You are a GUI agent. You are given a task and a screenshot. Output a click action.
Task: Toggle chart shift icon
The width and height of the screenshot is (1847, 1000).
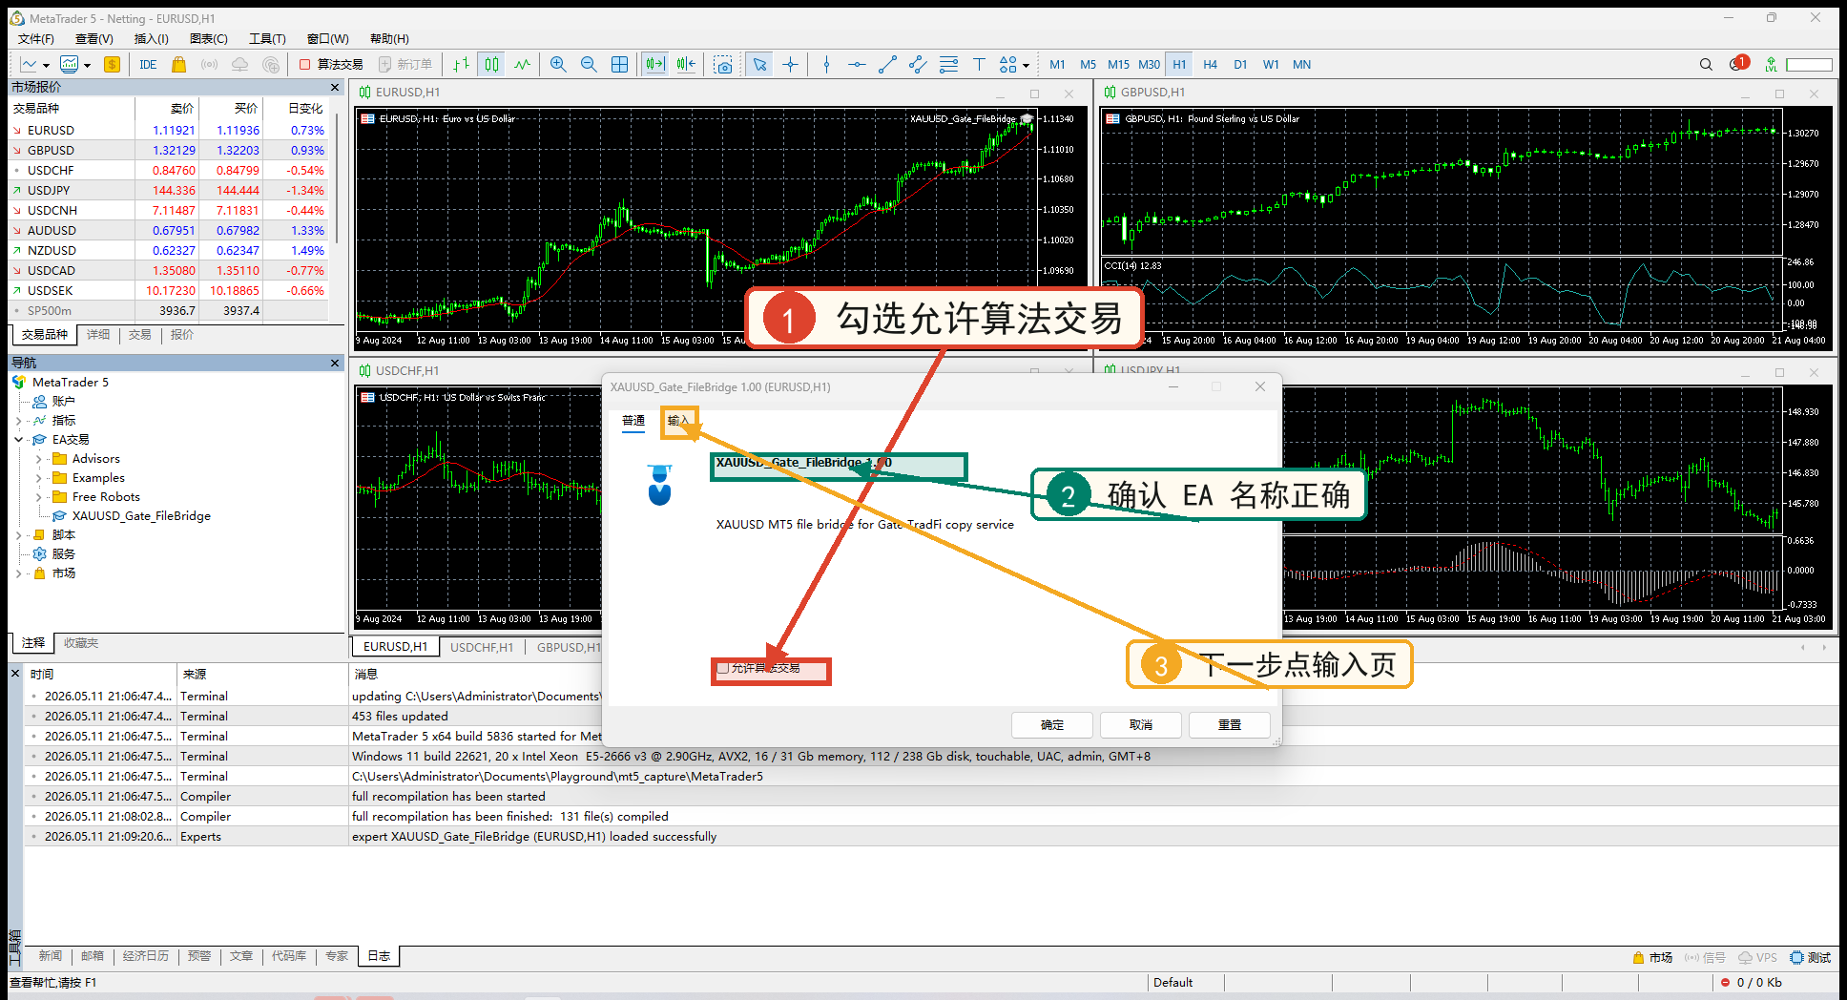(x=686, y=65)
